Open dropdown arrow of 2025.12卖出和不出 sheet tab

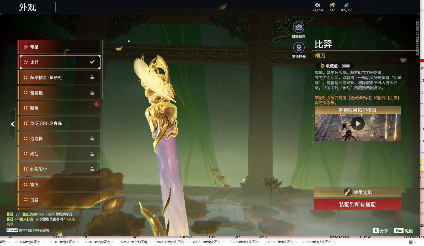[150, 242]
